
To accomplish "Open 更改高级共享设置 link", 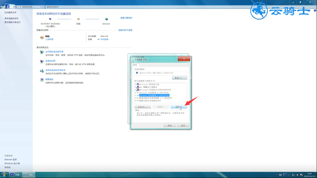I will tap(12, 22).
